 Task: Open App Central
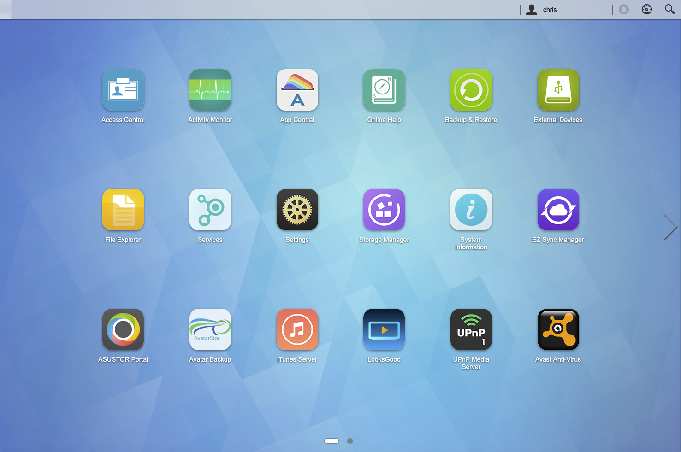coord(297,90)
